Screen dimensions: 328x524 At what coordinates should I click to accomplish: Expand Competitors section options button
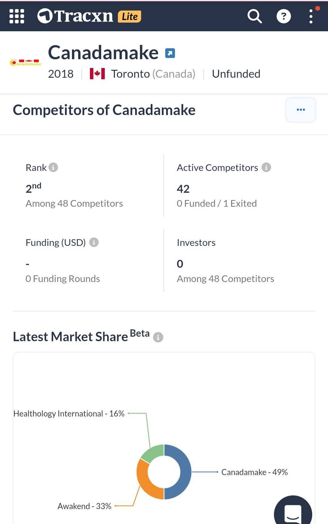301,110
